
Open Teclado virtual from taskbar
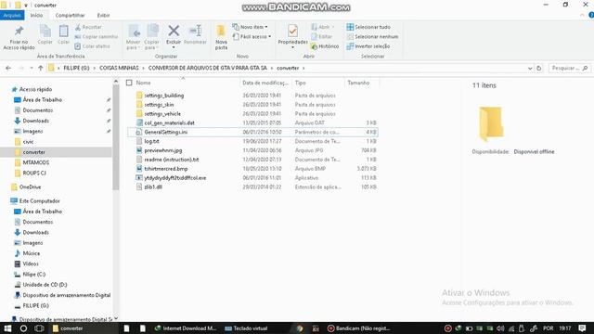[246, 328]
